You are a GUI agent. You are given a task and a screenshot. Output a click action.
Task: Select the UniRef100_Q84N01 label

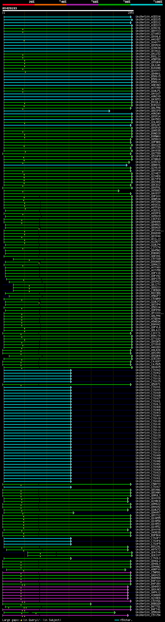[148, 74]
